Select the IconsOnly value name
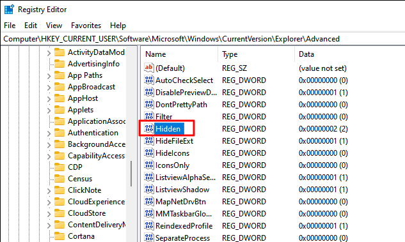 pyautogui.click(x=173, y=165)
